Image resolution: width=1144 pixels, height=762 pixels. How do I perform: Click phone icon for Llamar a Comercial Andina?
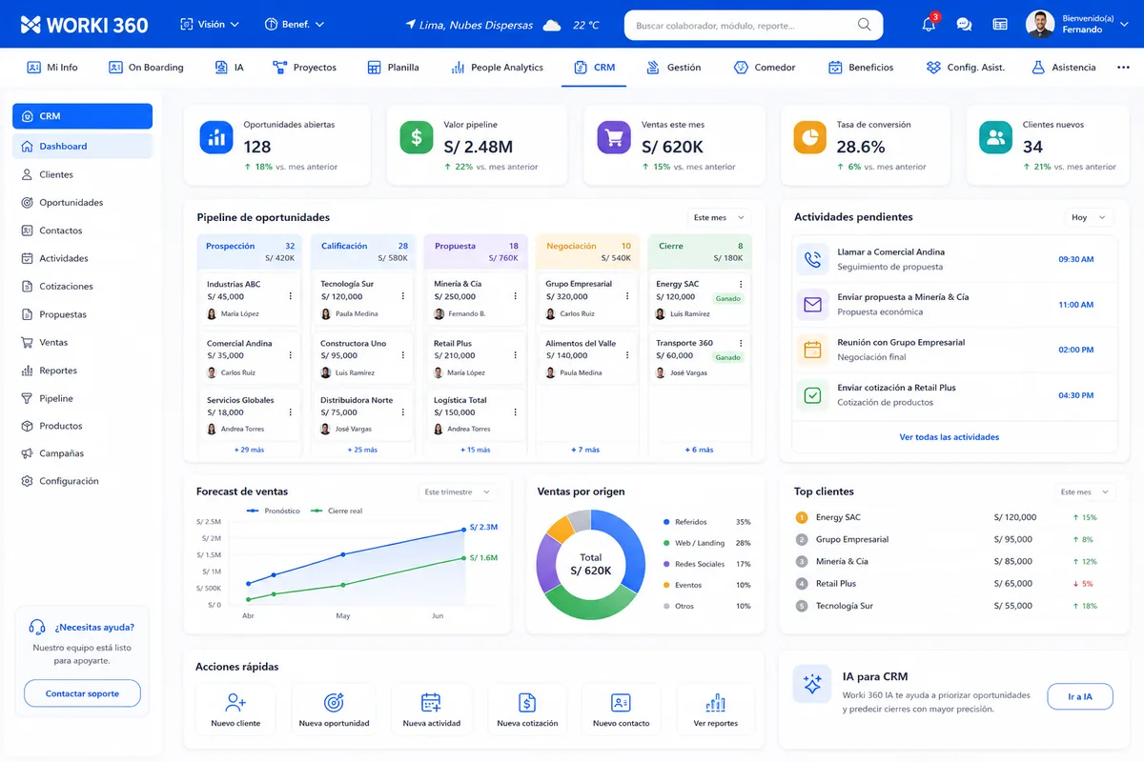click(812, 259)
